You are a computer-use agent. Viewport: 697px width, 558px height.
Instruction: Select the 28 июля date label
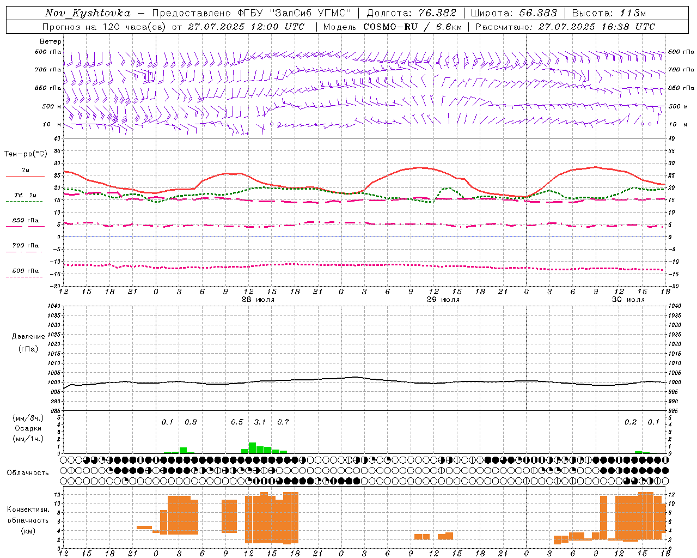(258, 300)
